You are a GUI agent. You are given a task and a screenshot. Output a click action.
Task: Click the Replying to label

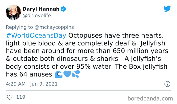[19, 27]
